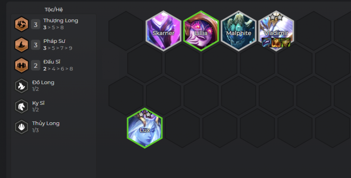Click the empty hexagon left of Skarner
Screen dimensions: 351x178
(x=126, y=31)
